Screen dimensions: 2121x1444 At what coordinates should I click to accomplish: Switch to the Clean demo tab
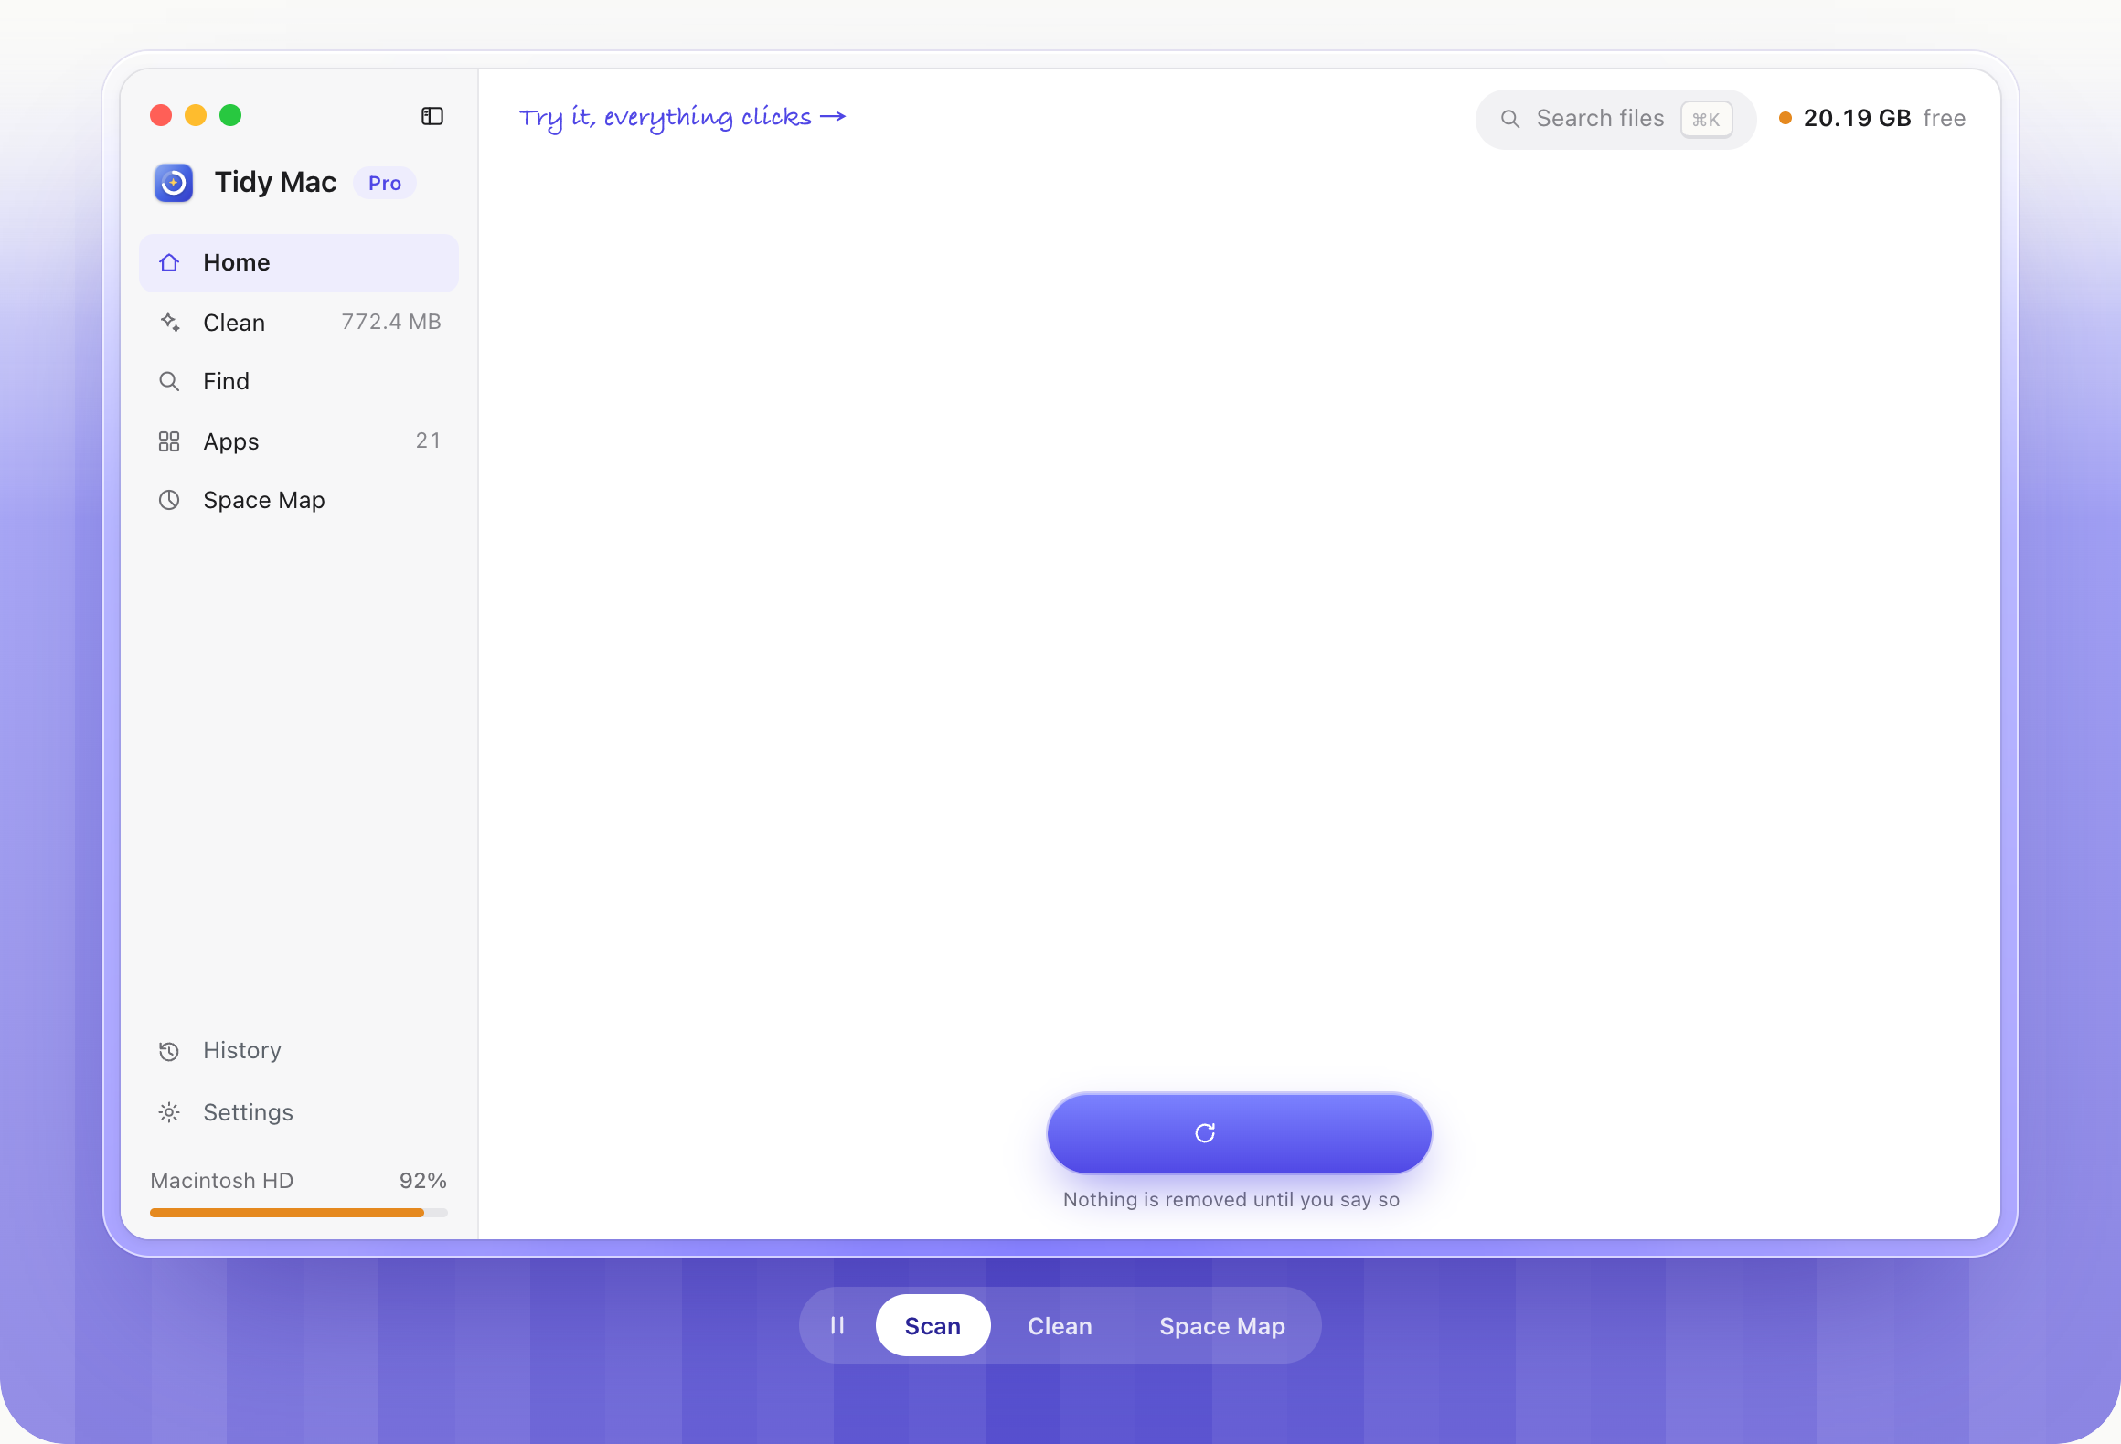click(x=1060, y=1325)
